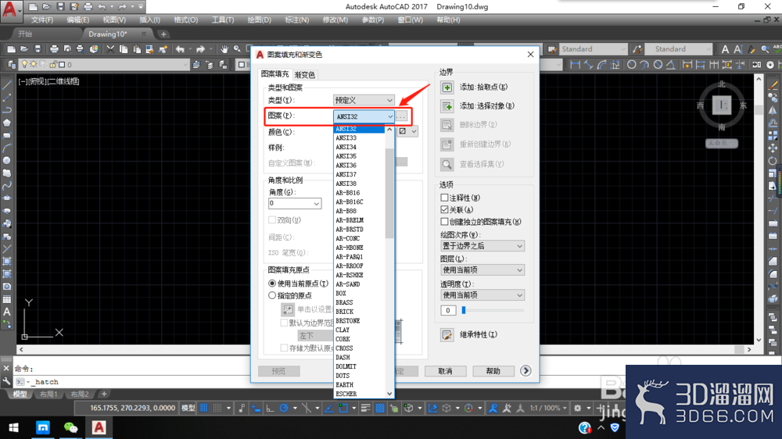
Task: Select the Pan hand tool
Action: point(224,49)
